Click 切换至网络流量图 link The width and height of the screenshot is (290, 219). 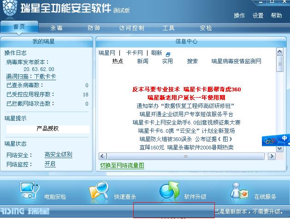click(x=122, y=165)
